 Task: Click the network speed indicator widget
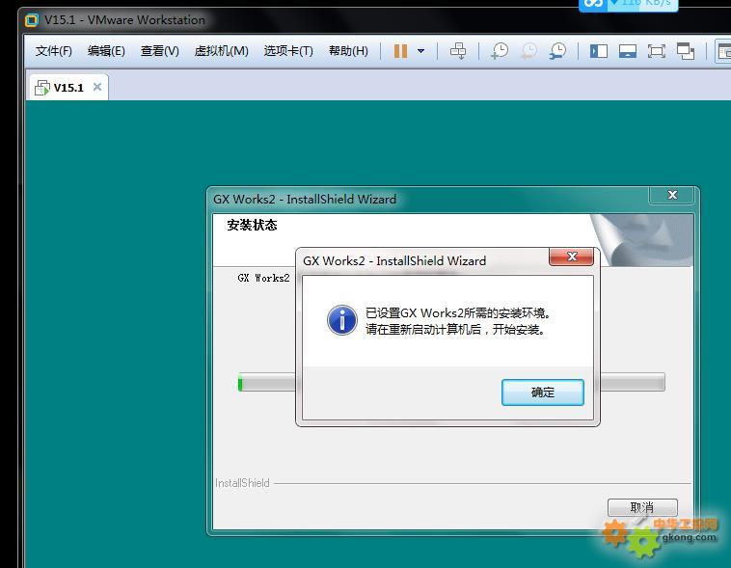[x=629, y=4]
